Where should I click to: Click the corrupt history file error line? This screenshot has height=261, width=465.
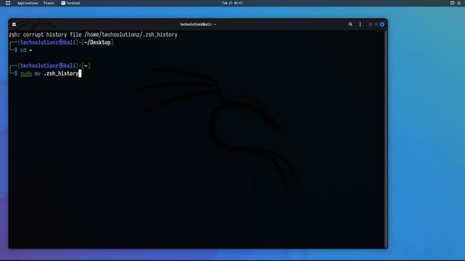[93, 35]
